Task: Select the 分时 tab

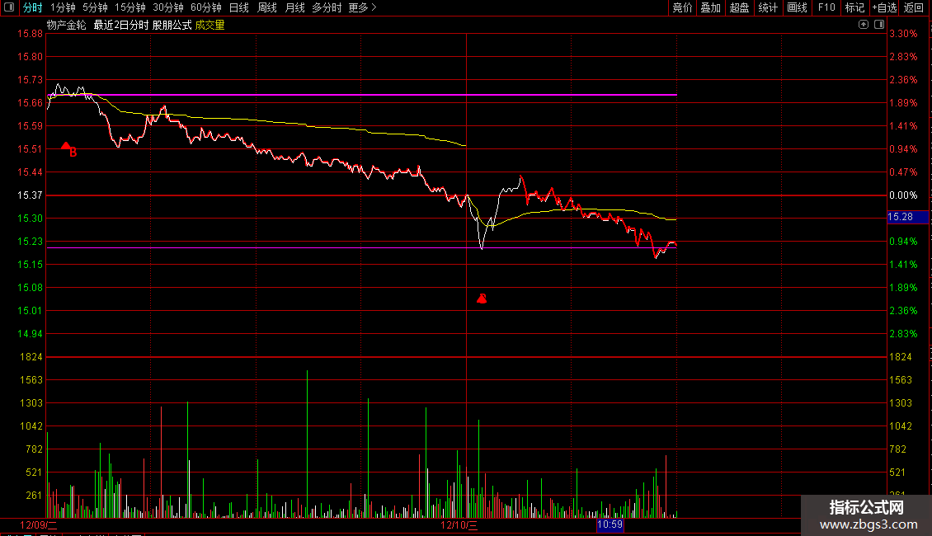Action: click(x=33, y=7)
